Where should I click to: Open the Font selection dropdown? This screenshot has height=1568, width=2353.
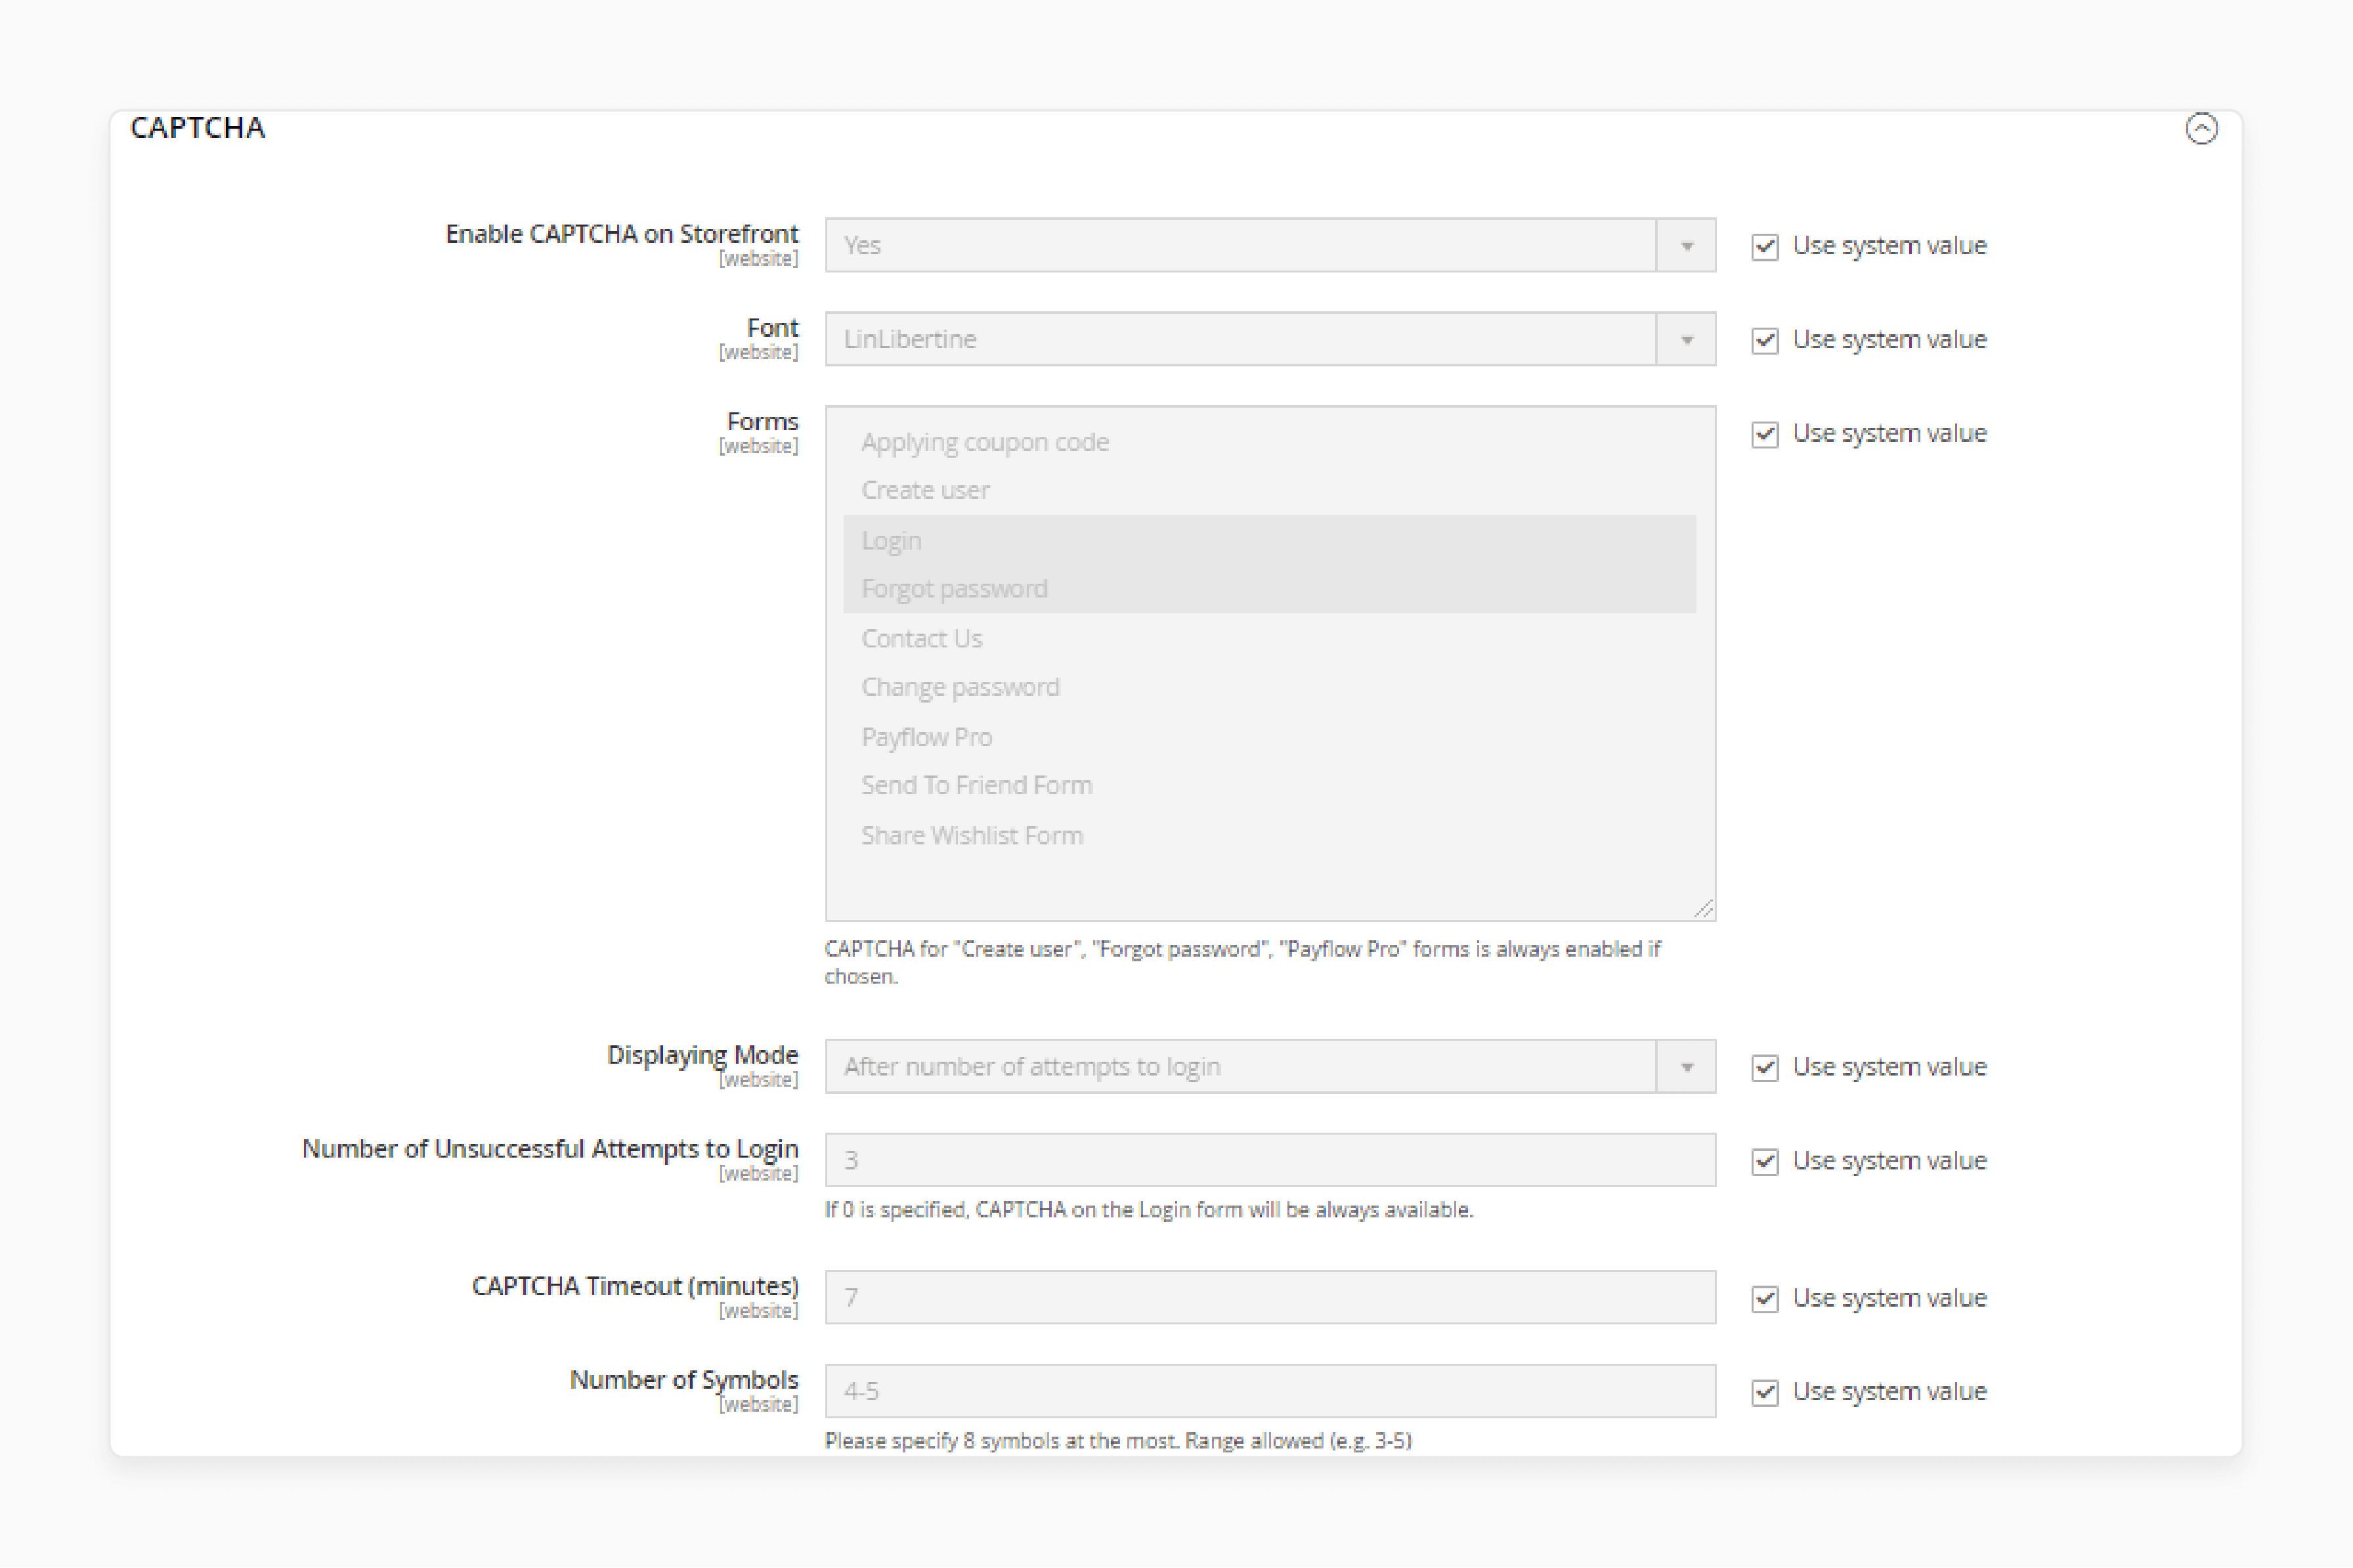tap(1685, 338)
